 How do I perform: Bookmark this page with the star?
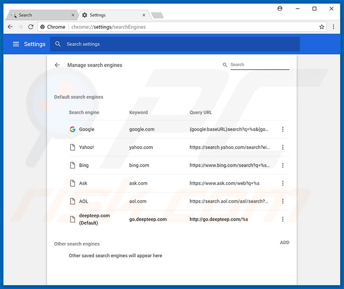click(322, 27)
